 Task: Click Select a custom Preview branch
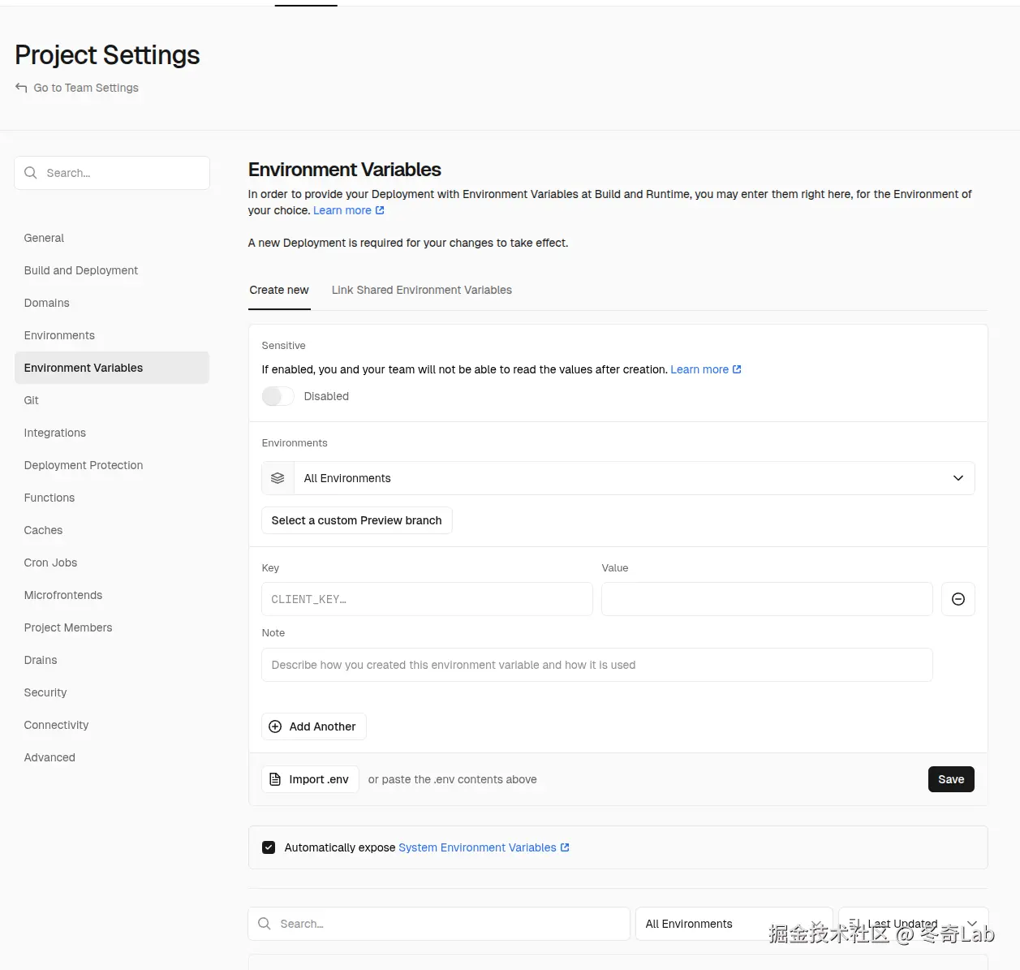(x=356, y=520)
